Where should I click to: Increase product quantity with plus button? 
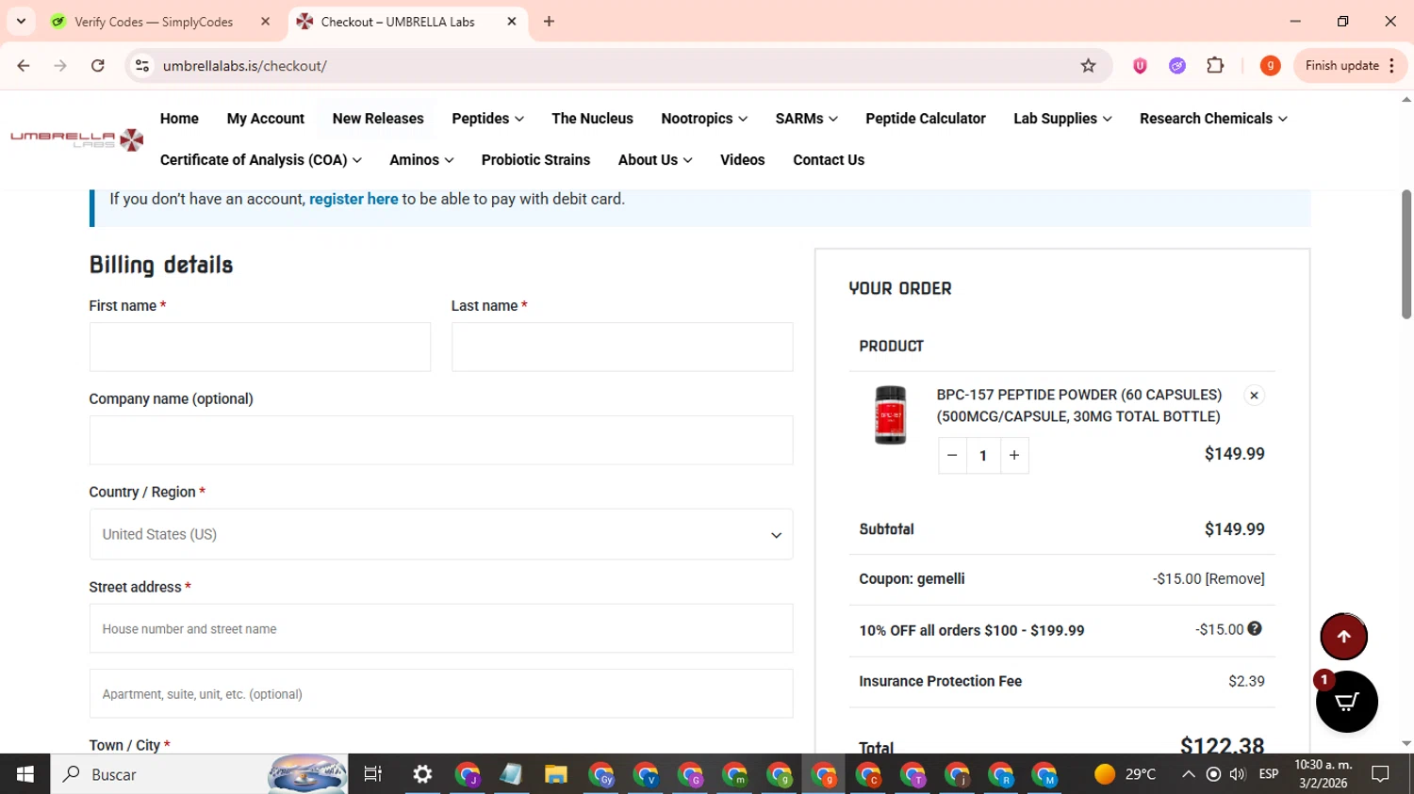point(1014,456)
